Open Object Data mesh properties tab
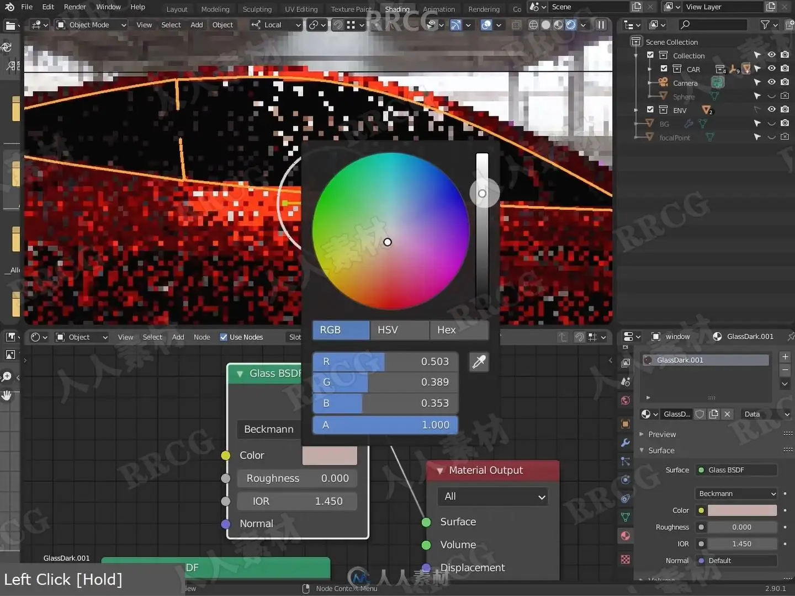Screen dimensions: 795x596 (626, 517)
